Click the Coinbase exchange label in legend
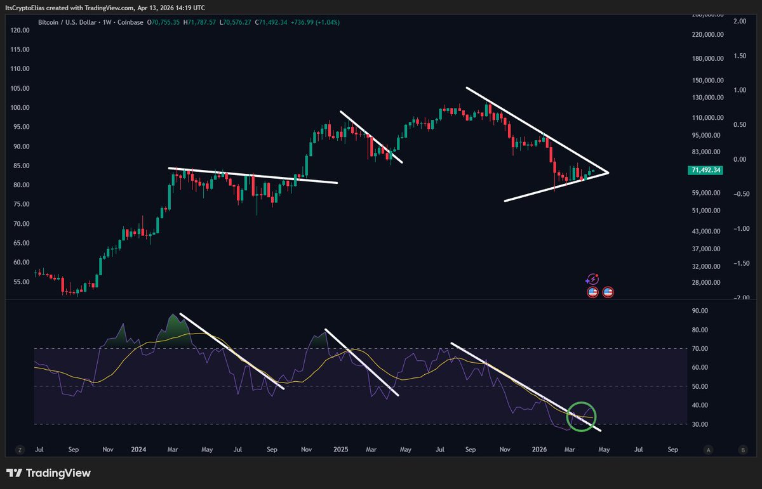The image size is (762, 489). (x=132, y=21)
